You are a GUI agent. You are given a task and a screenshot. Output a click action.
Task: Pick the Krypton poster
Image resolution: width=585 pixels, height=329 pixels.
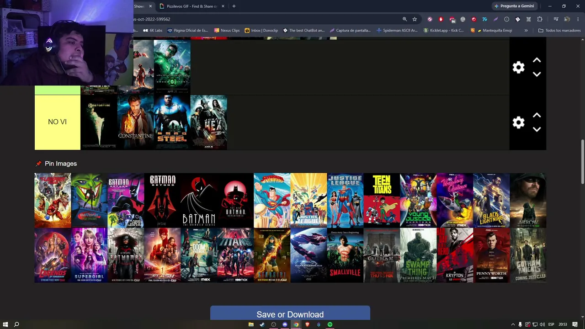point(455,255)
